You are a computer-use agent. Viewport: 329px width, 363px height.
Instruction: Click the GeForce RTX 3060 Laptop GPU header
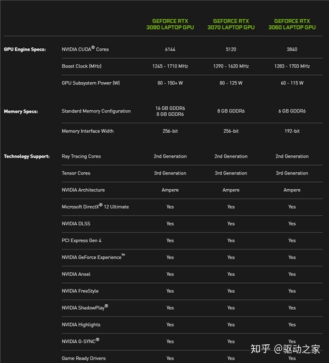point(292,24)
